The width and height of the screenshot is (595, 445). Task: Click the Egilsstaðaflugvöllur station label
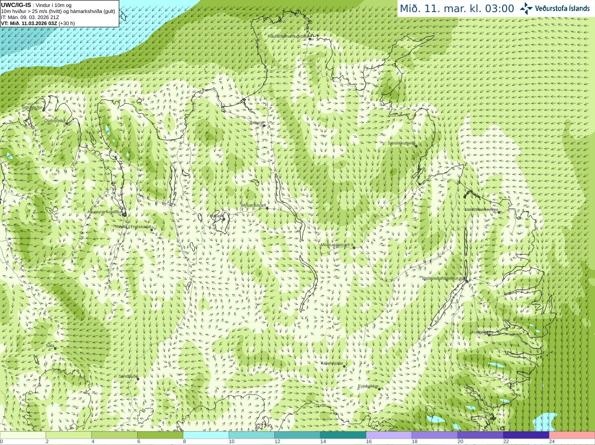click(443, 278)
